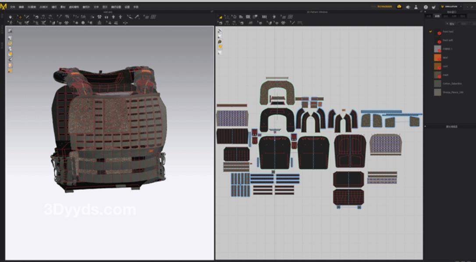Viewport: 476px width, 262px height.
Task: Click the orange cloud icon in top bar
Action: (399, 7)
